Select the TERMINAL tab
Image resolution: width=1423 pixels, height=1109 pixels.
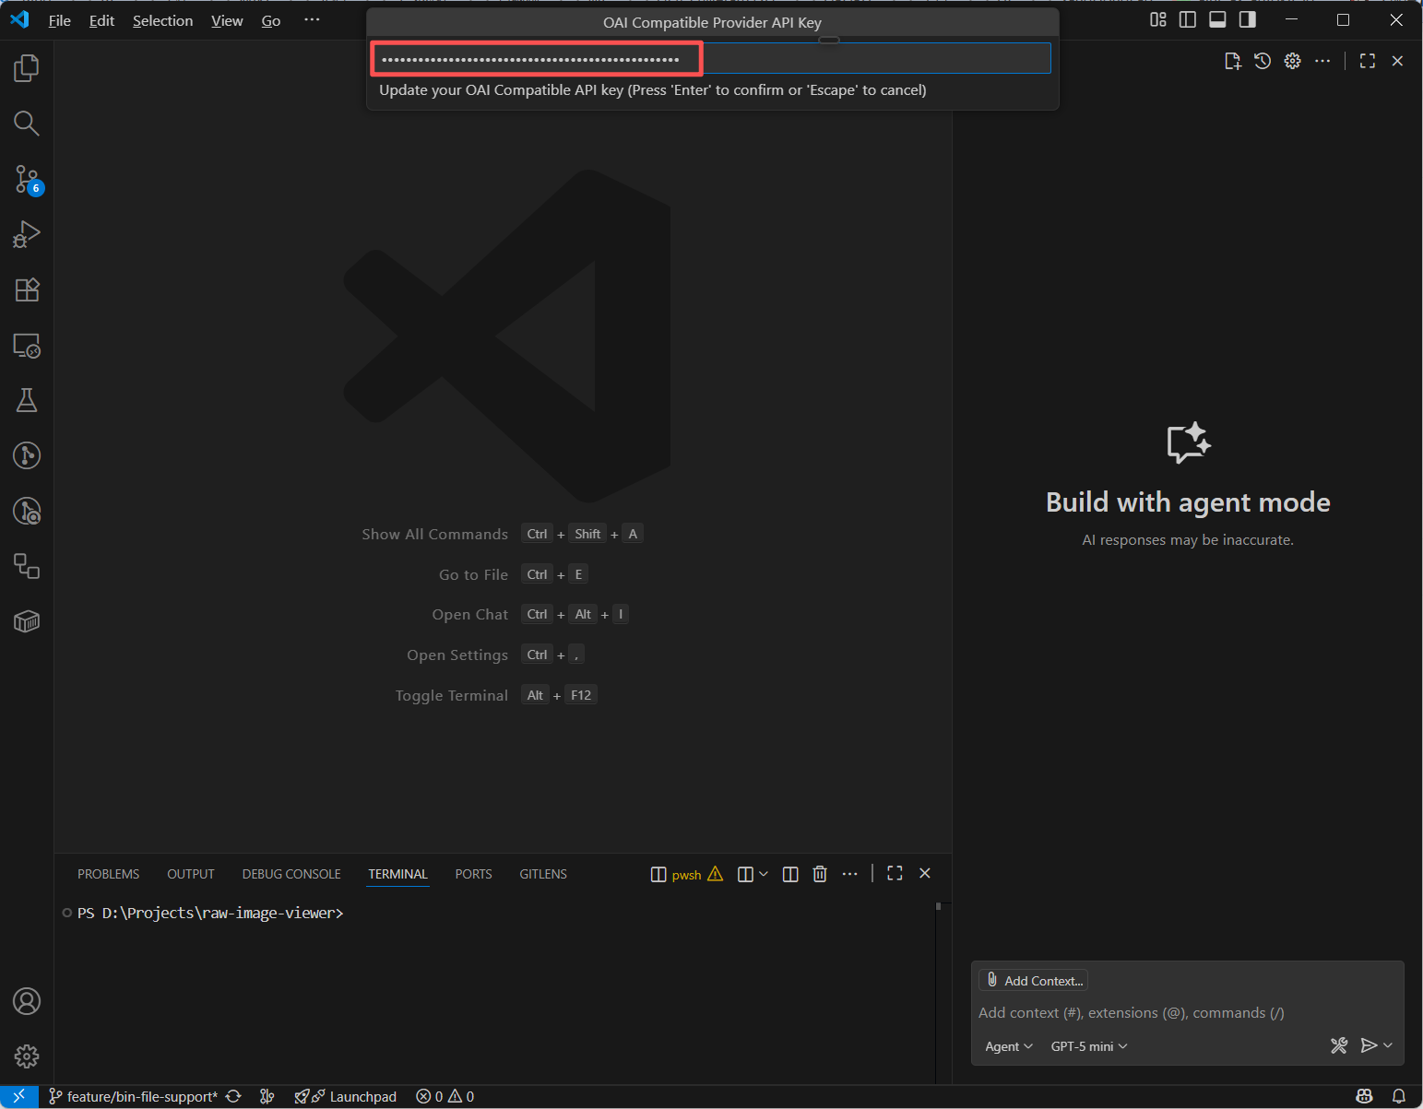[x=398, y=874]
